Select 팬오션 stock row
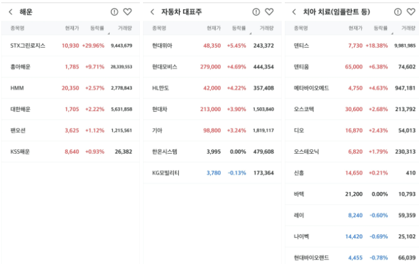Viewport: 419px width, 264px height. (70, 130)
